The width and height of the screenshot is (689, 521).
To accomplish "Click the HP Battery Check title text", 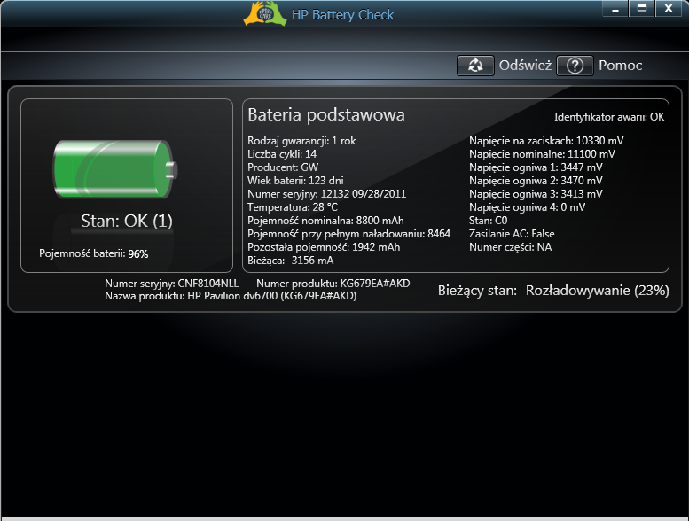I will pos(343,15).
